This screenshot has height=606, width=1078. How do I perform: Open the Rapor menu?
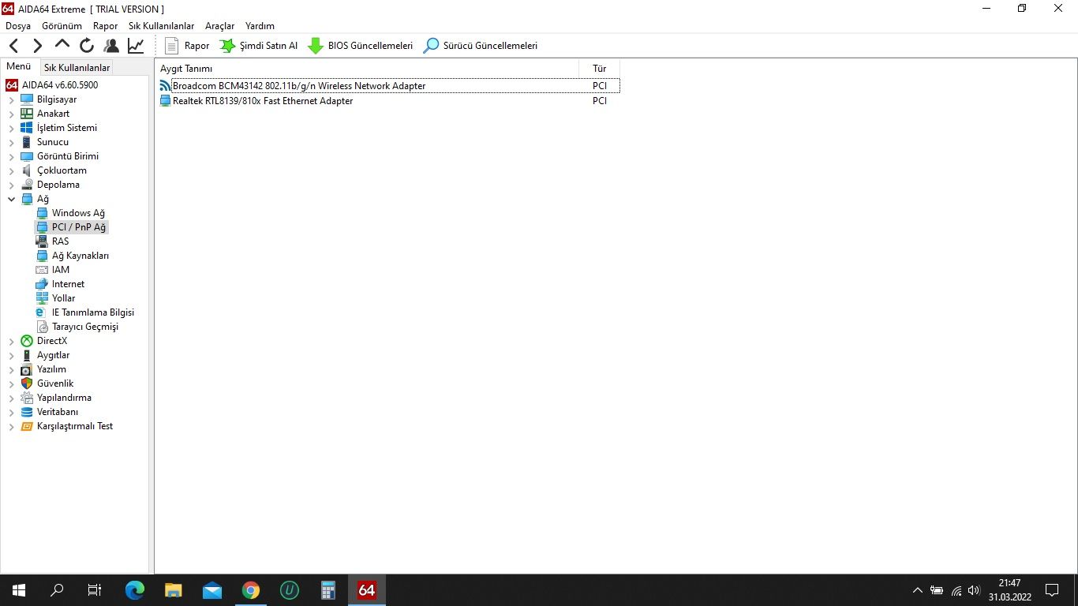[x=105, y=26]
